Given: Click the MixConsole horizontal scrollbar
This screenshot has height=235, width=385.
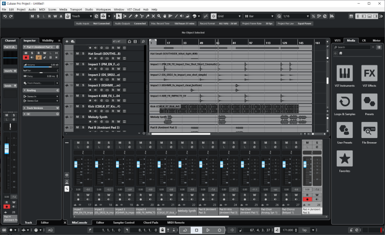Looking at the screenshot, I should tap(197, 216).
